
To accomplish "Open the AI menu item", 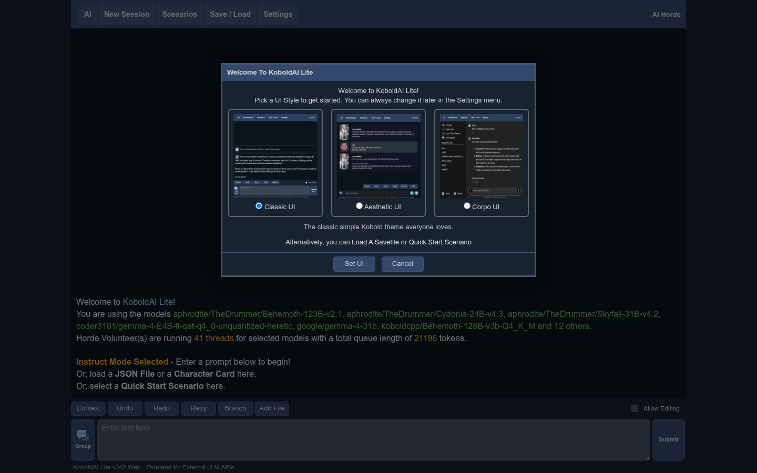I will tap(88, 14).
